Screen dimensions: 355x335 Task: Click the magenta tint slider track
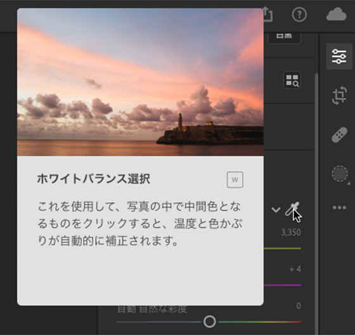coord(282,285)
